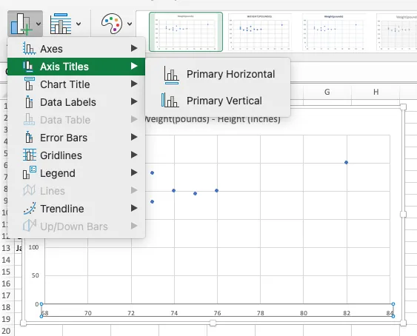Click the Primary Horizontal icon
Screen dimensions: 417x336
coord(172,75)
